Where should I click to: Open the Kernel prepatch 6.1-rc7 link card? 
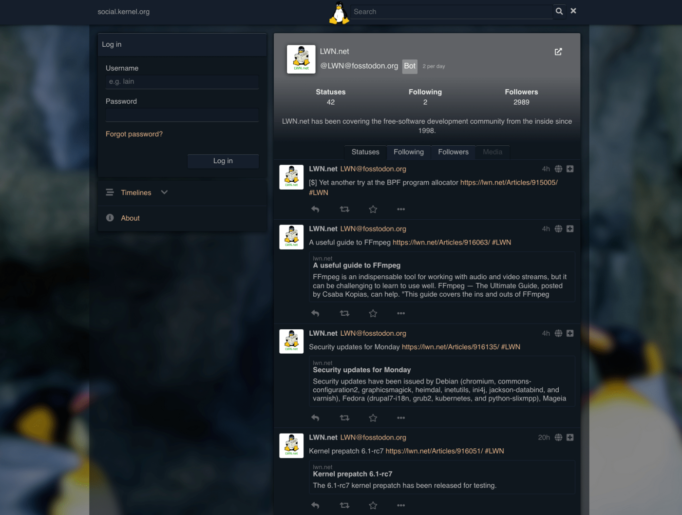coord(442,477)
